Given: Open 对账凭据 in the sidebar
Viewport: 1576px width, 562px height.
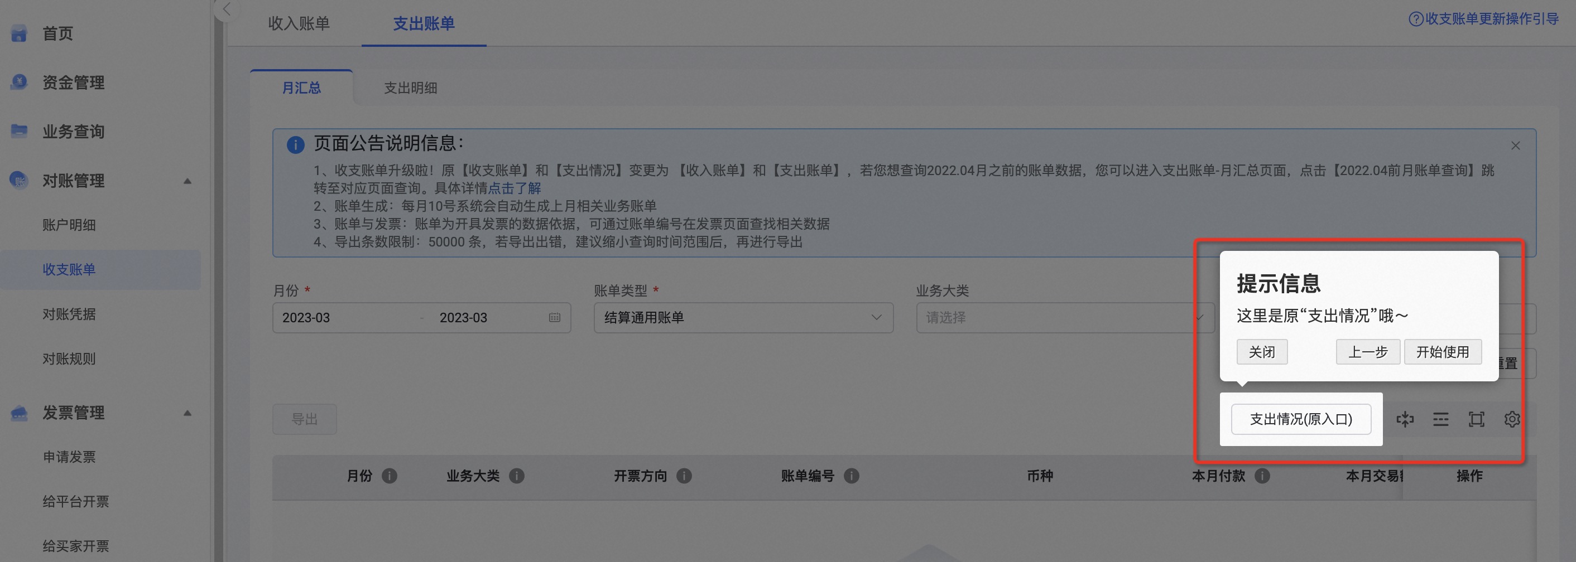Looking at the screenshot, I should tap(69, 314).
